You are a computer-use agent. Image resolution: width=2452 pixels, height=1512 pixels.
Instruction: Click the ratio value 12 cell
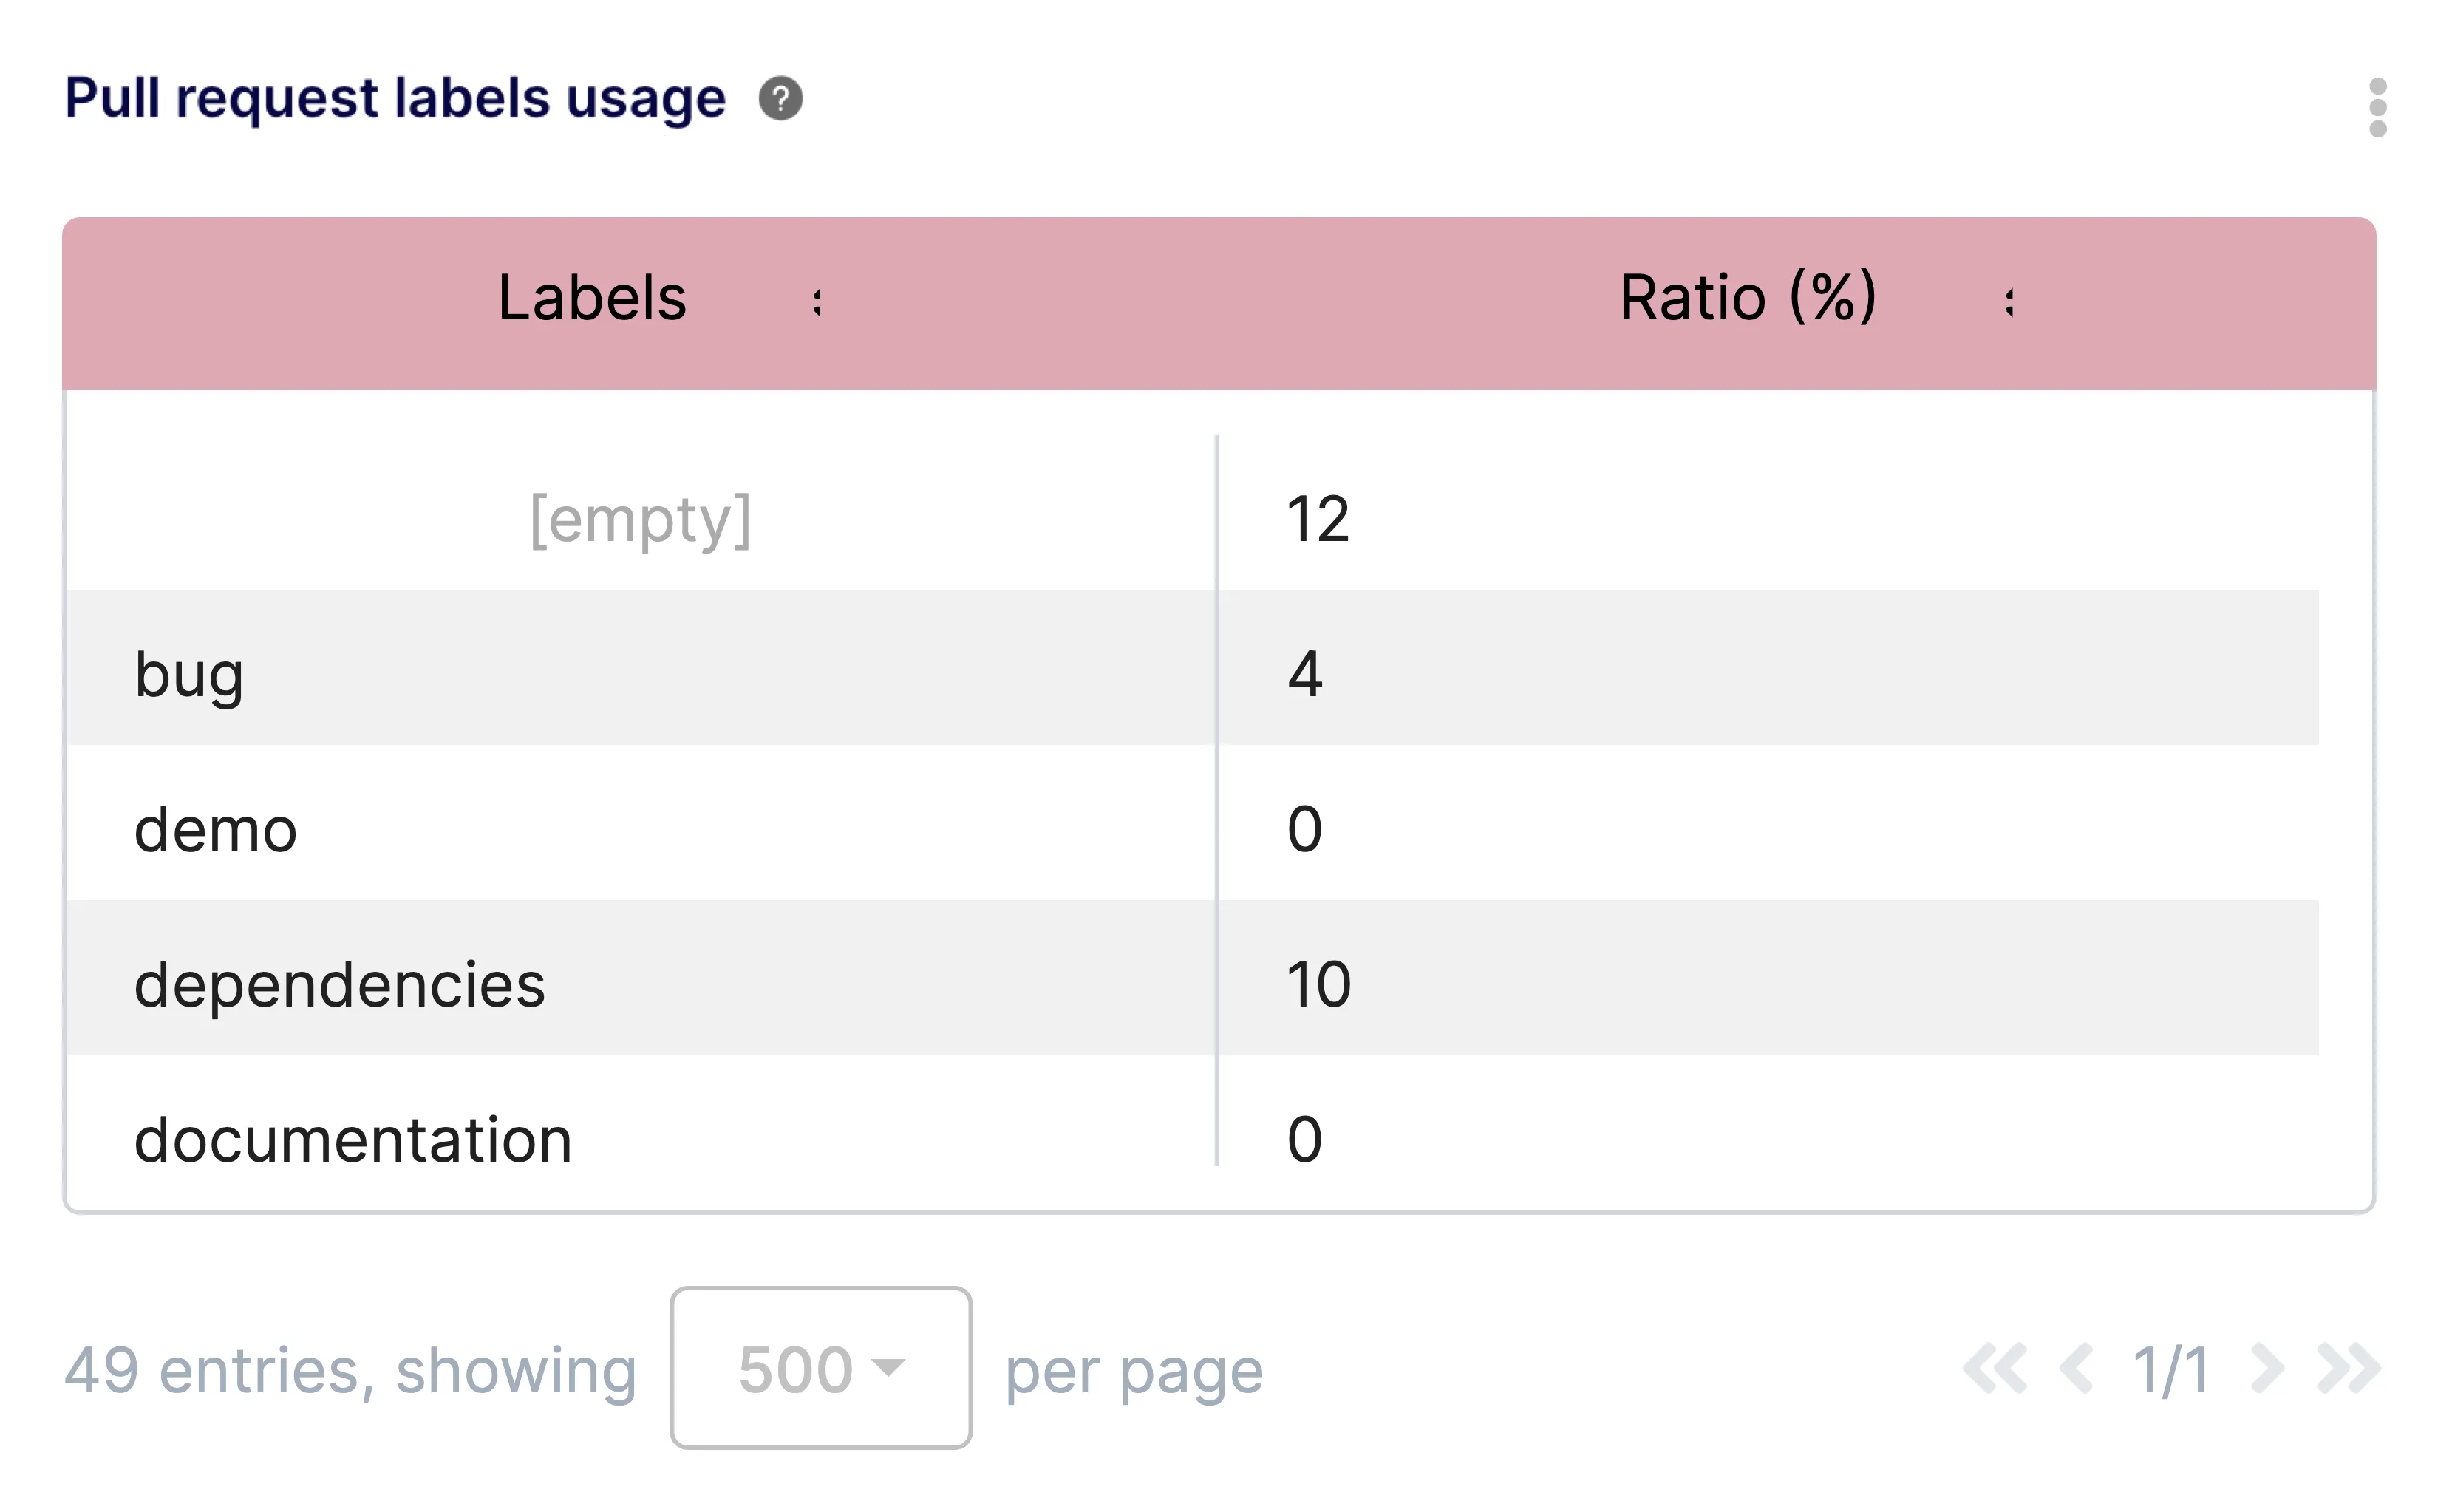coord(1318,519)
